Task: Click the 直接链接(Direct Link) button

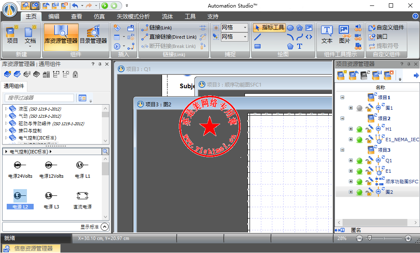Action: click(169, 37)
